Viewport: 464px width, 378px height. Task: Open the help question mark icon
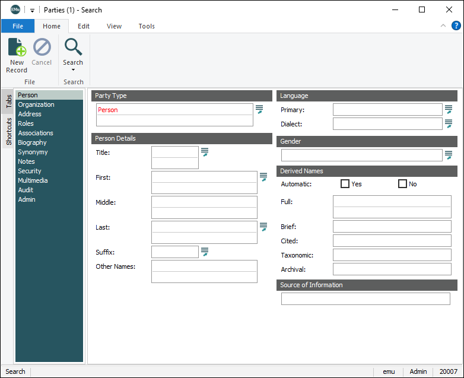click(x=456, y=26)
